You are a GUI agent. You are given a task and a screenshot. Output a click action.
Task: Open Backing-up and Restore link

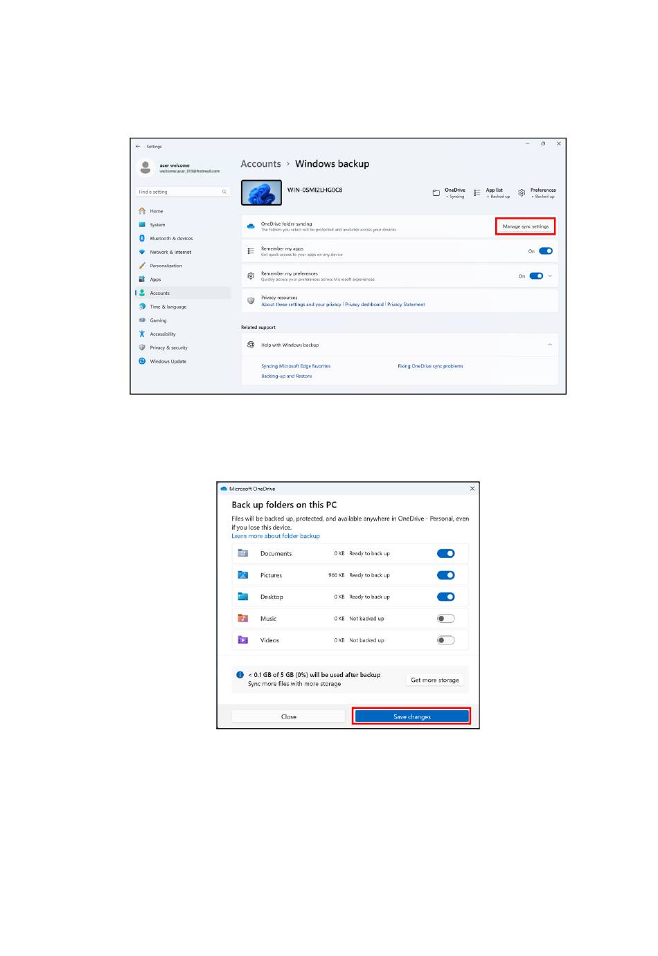point(287,377)
